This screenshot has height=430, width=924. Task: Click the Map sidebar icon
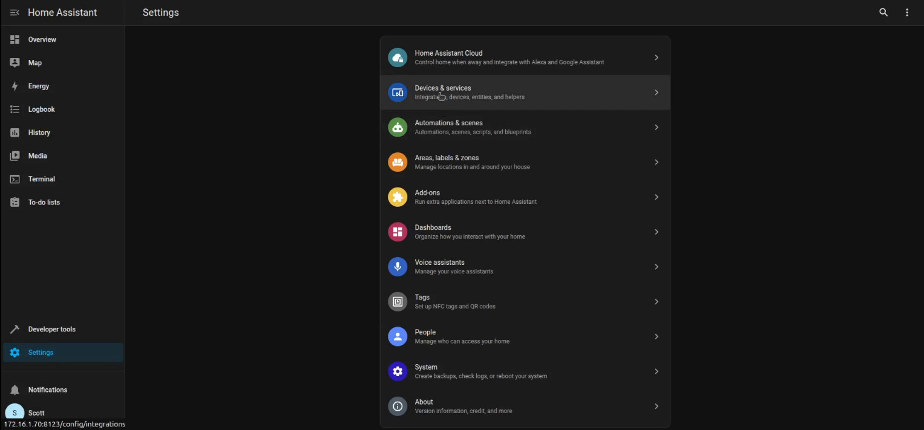[15, 63]
